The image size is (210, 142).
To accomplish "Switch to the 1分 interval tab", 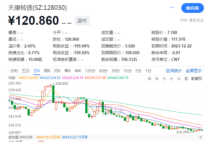I will click(x=148, y=71).
